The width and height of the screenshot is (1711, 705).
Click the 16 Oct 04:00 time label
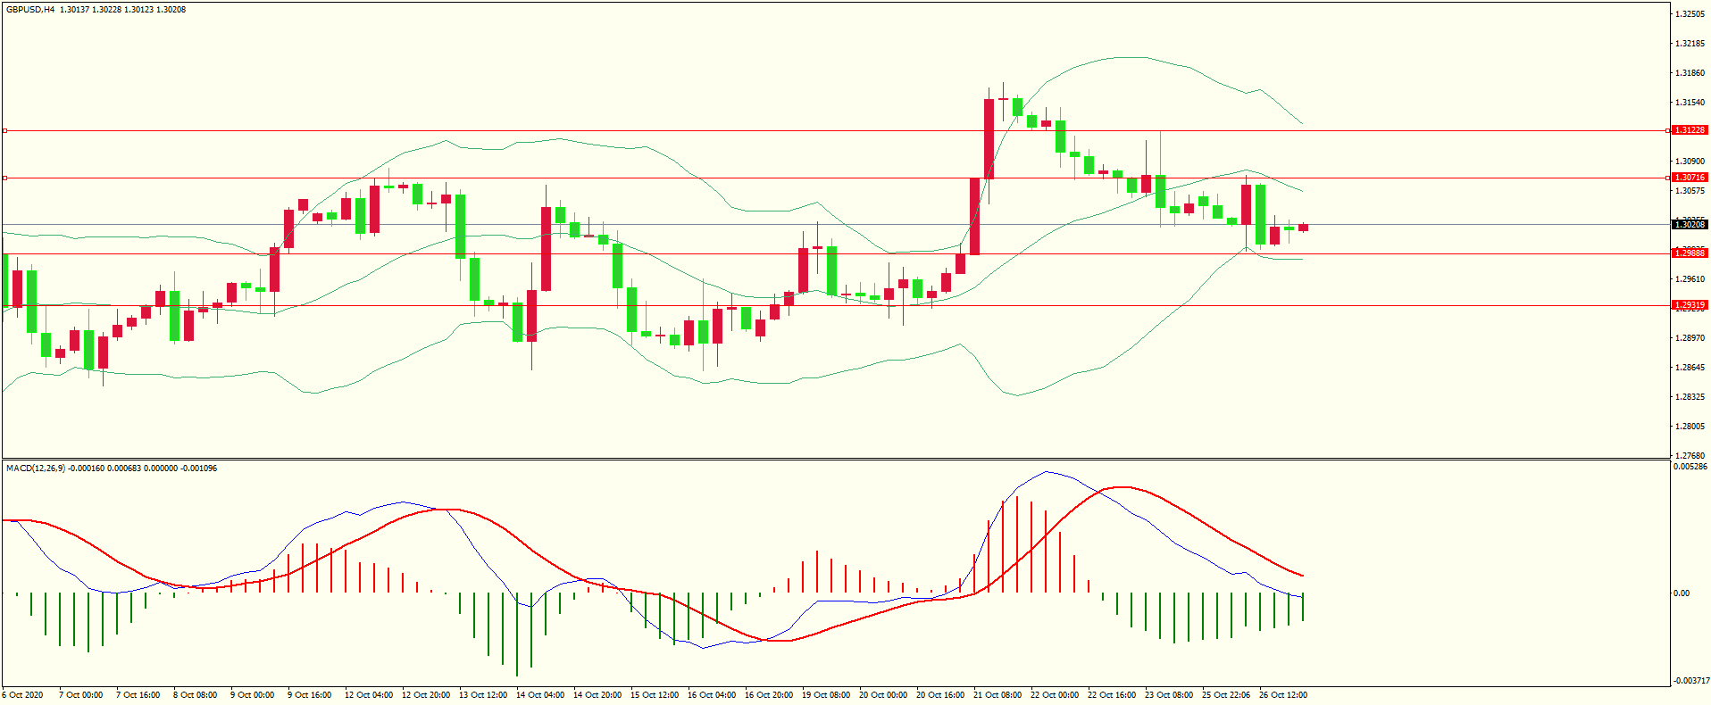(712, 695)
